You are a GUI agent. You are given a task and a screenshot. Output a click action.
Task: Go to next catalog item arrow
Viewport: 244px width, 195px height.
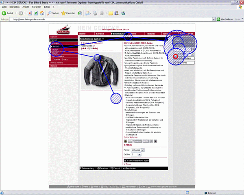(x=94, y=48)
